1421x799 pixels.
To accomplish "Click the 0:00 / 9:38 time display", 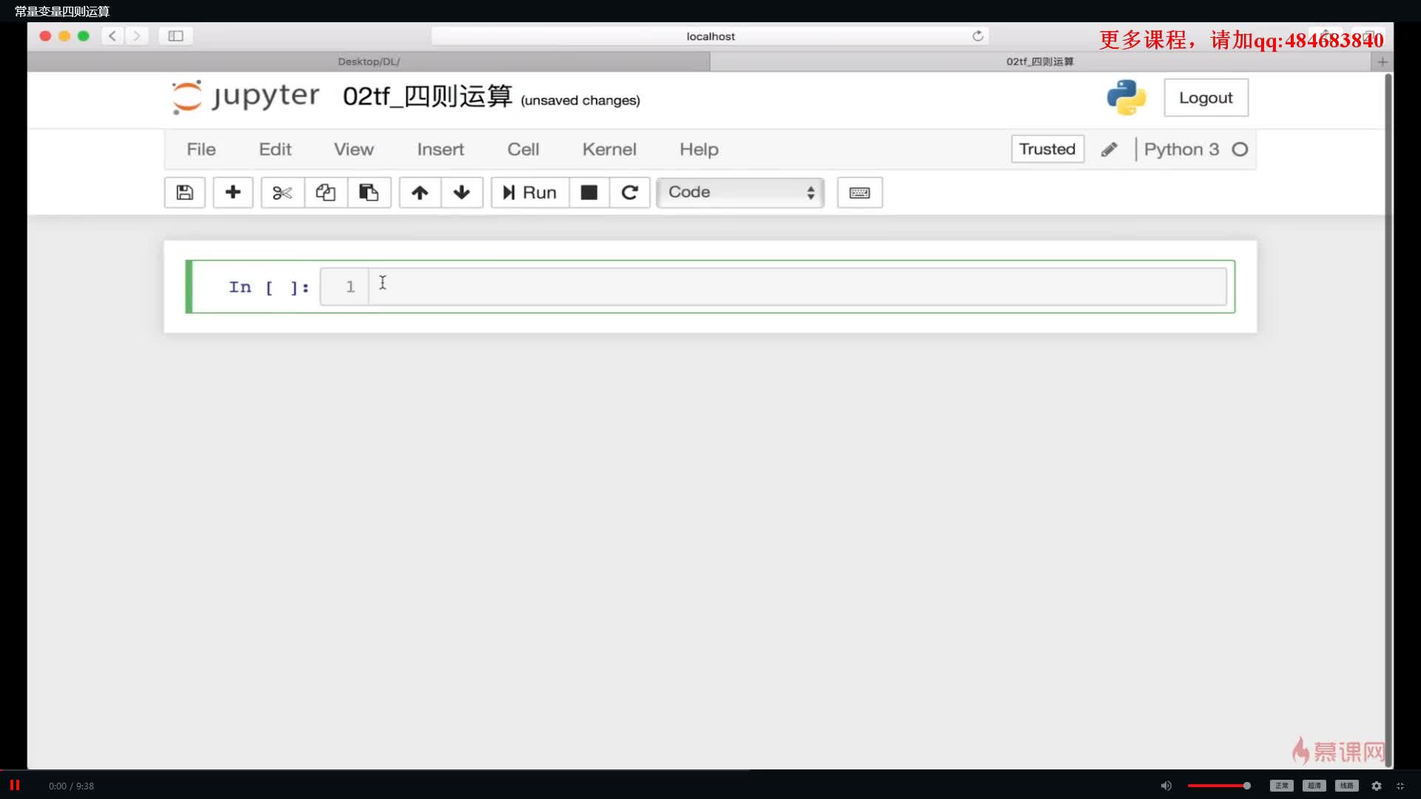I will (x=71, y=786).
